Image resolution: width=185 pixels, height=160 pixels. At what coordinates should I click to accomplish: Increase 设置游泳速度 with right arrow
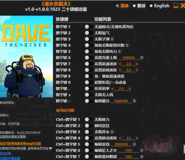click(137, 64)
